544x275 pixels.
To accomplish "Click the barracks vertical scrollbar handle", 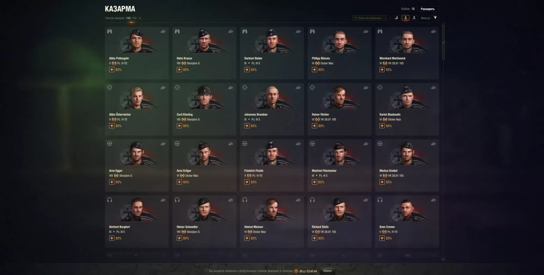I will point(443,43).
